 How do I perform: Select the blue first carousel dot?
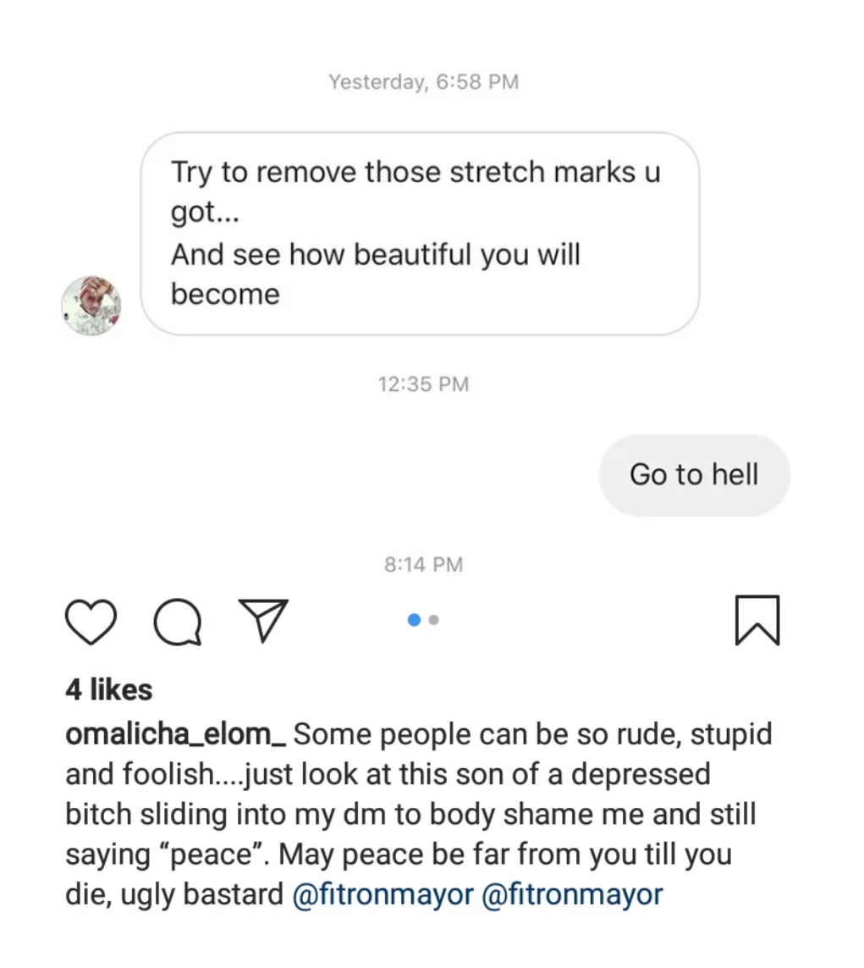[414, 620]
